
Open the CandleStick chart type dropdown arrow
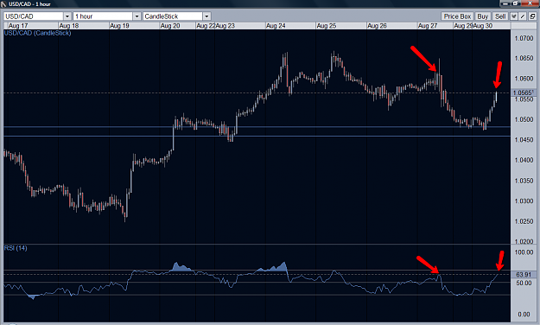coord(206,16)
